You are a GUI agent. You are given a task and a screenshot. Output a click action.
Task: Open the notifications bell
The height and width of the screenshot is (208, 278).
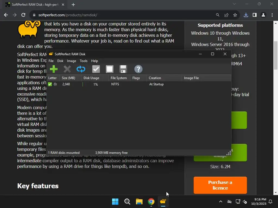[x=271, y=201]
